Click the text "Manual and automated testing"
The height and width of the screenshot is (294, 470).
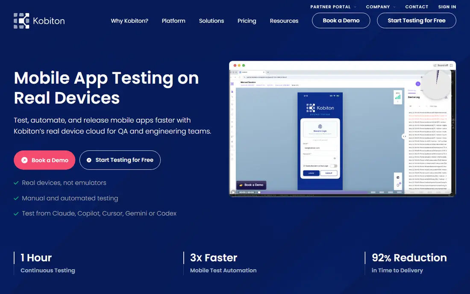[x=70, y=198]
